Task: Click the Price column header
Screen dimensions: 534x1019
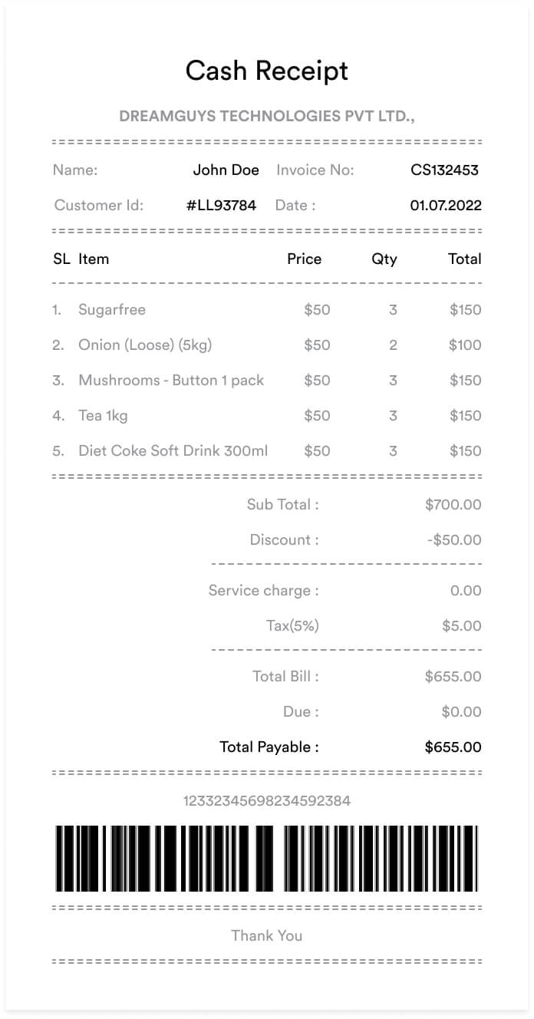Action: click(x=304, y=259)
